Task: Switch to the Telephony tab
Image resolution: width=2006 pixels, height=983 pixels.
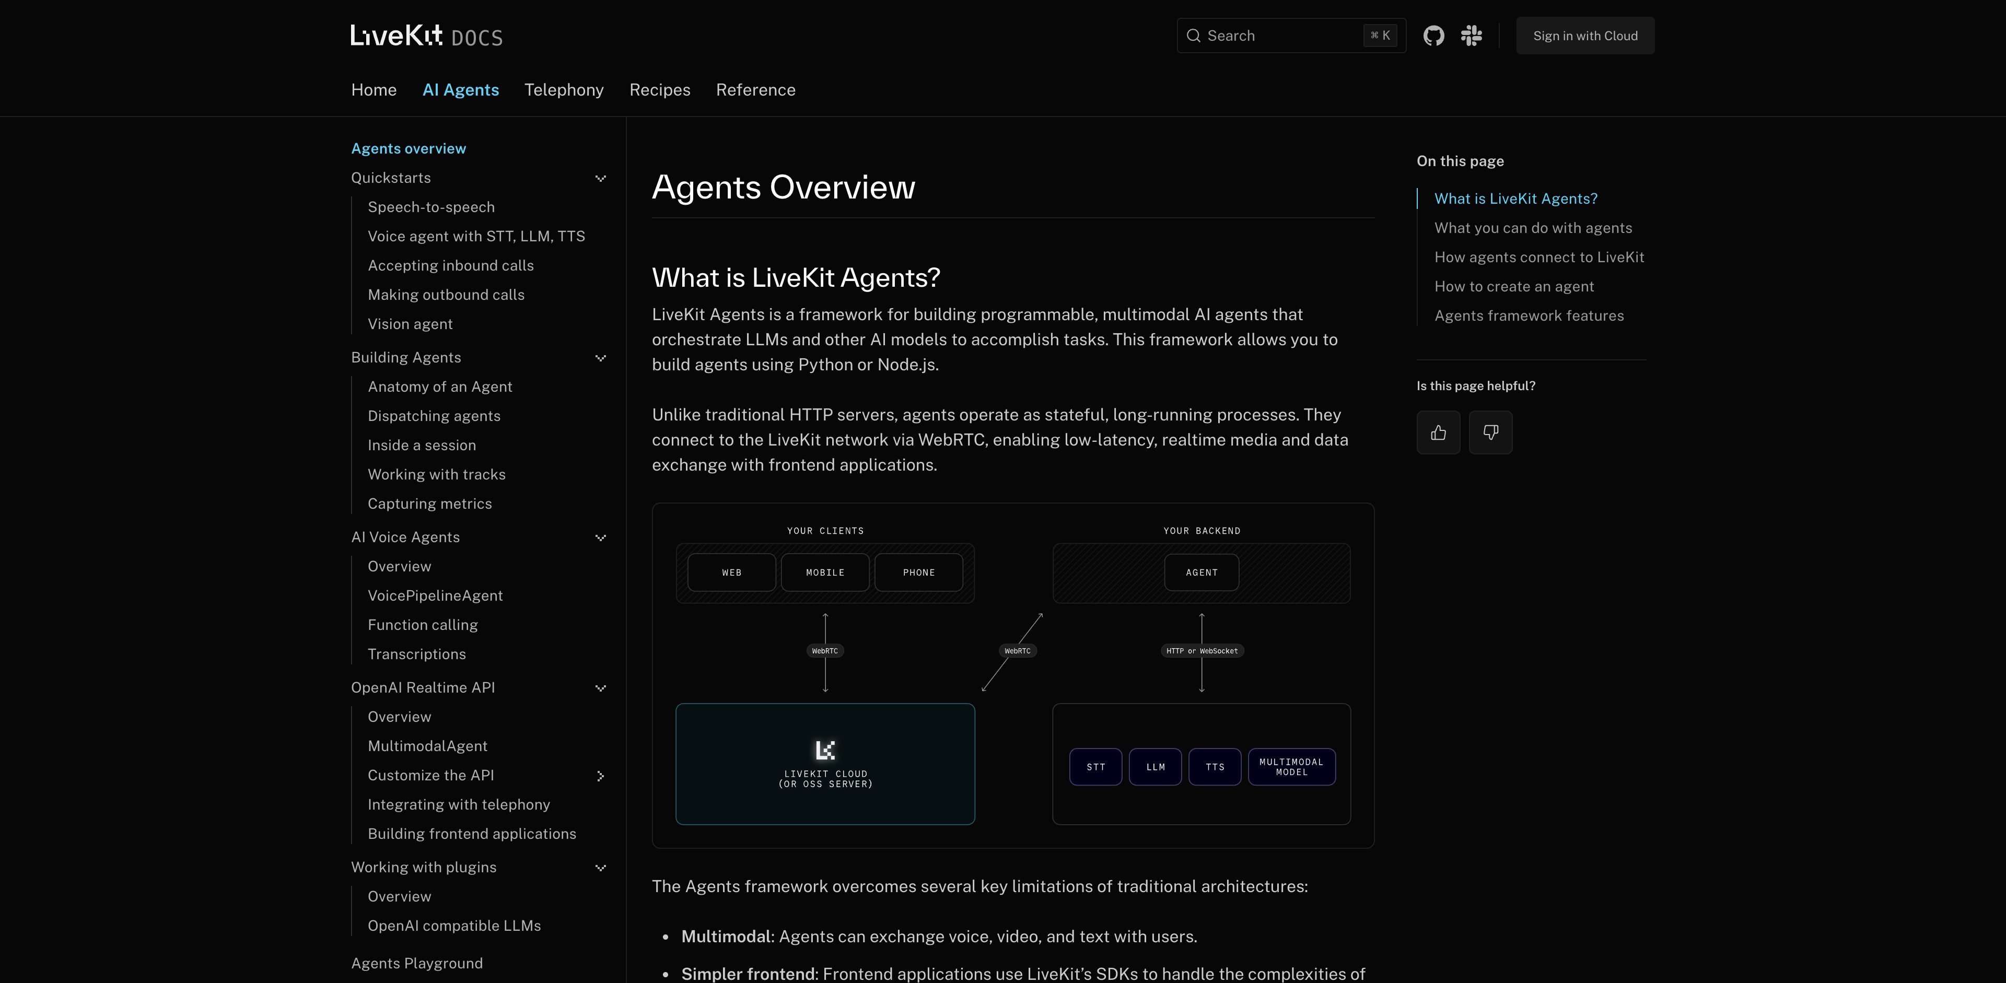Action: click(564, 89)
